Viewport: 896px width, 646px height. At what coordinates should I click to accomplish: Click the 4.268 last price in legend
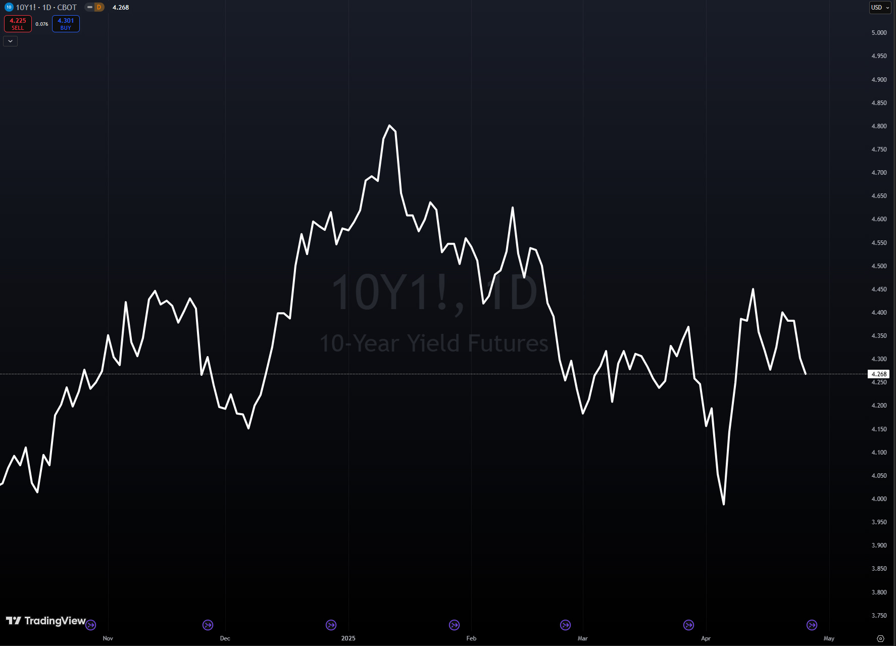click(x=121, y=7)
